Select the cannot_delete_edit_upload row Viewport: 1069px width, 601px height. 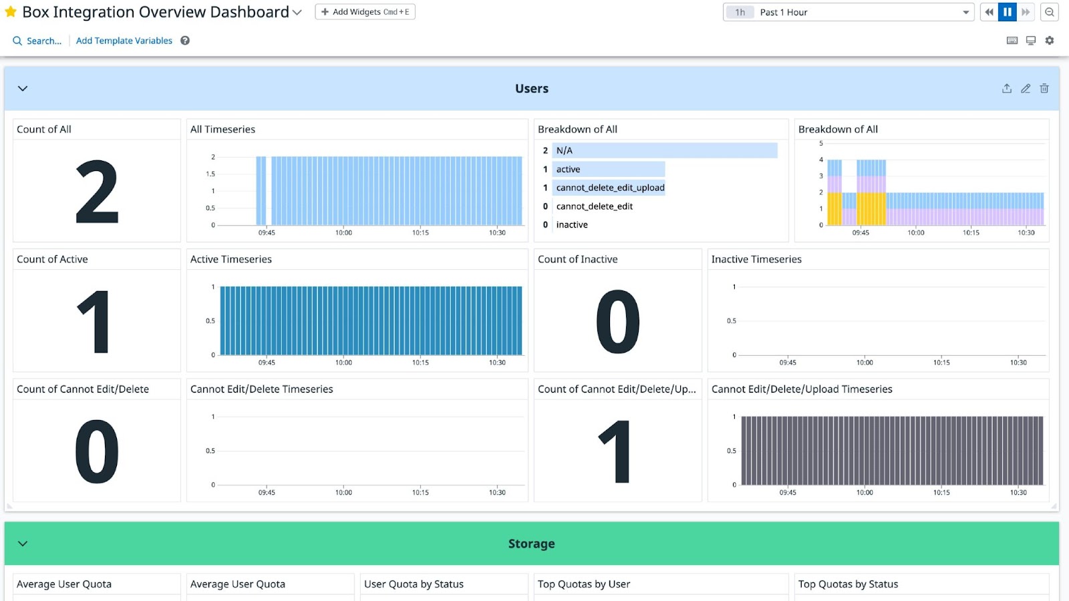pos(659,188)
